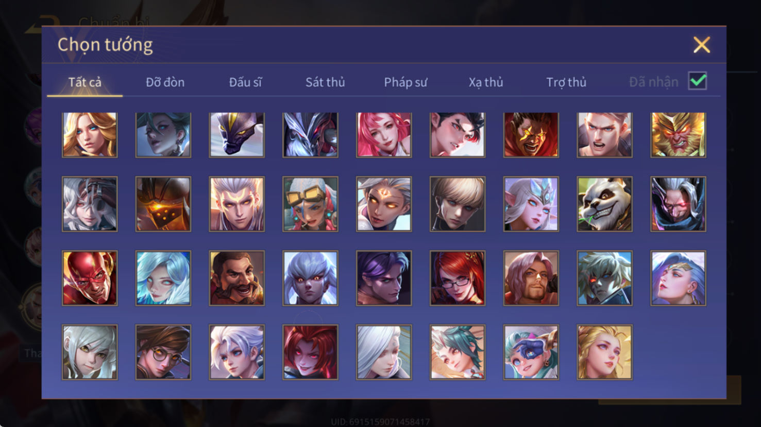Open the Sát thủ tab

(x=325, y=82)
